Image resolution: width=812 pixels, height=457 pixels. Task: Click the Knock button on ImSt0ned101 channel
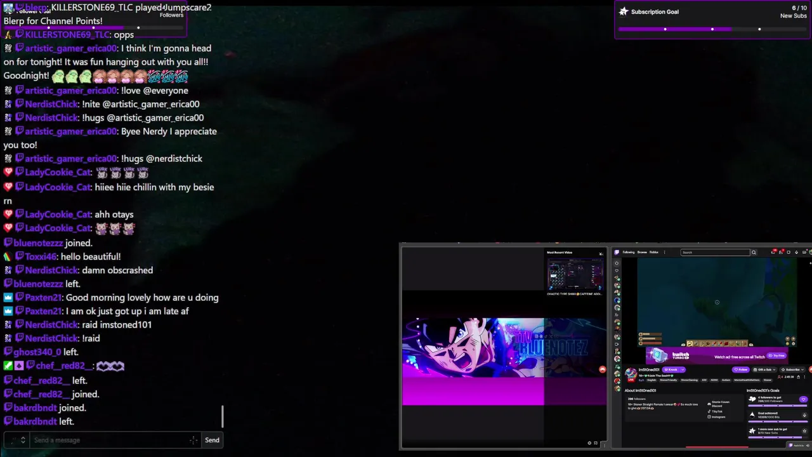click(x=671, y=369)
